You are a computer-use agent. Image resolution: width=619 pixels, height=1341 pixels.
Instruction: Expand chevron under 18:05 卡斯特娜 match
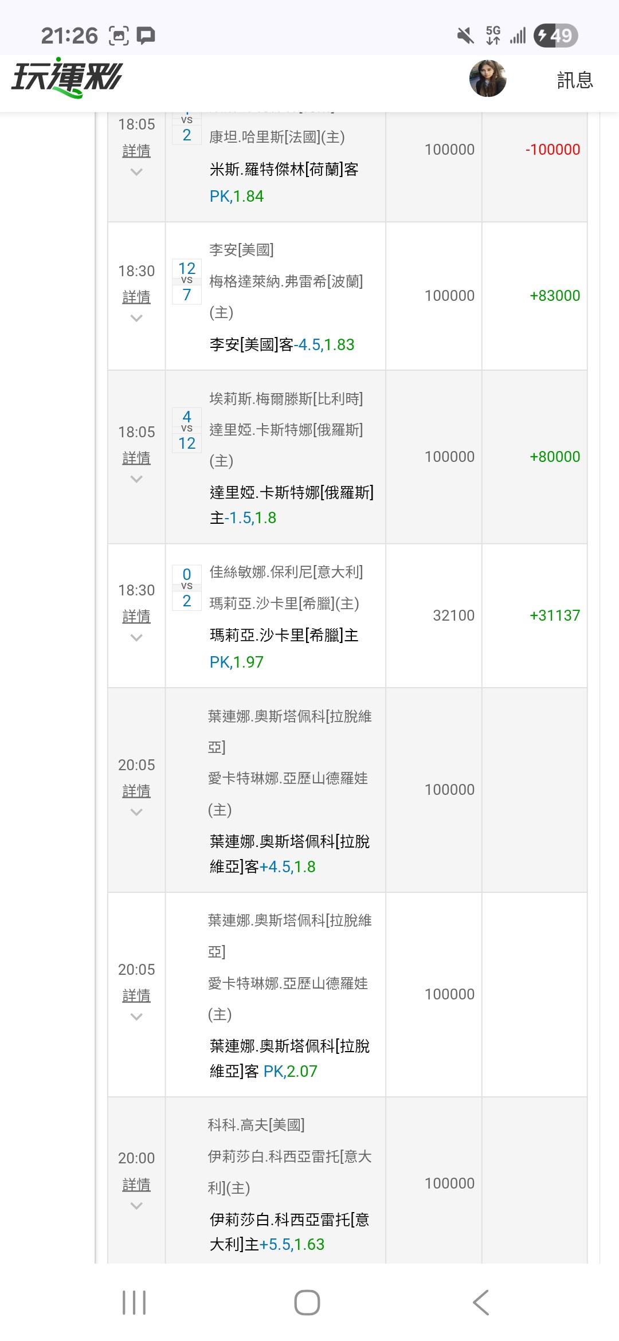136,479
